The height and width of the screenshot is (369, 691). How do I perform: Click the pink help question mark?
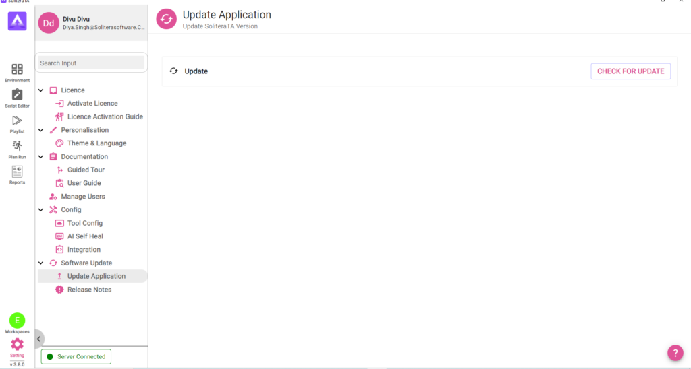pyautogui.click(x=675, y=352)
